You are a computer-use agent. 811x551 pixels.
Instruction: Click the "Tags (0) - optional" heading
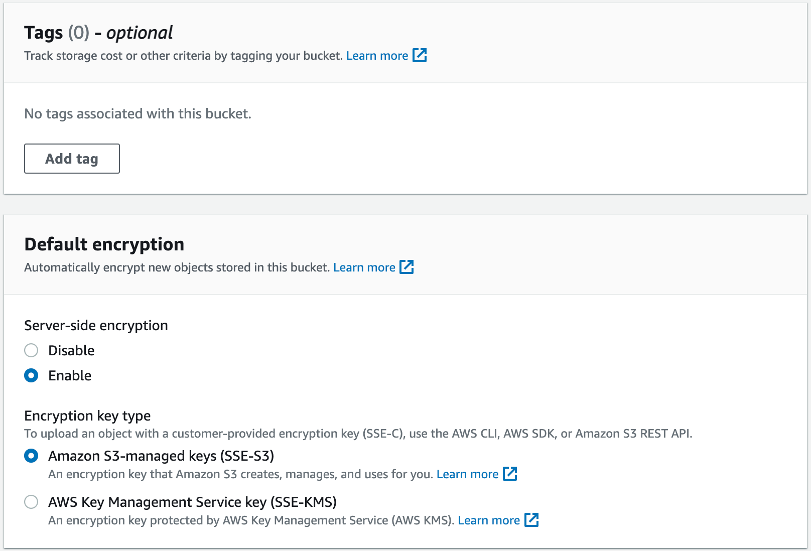[x=98, y=33]
